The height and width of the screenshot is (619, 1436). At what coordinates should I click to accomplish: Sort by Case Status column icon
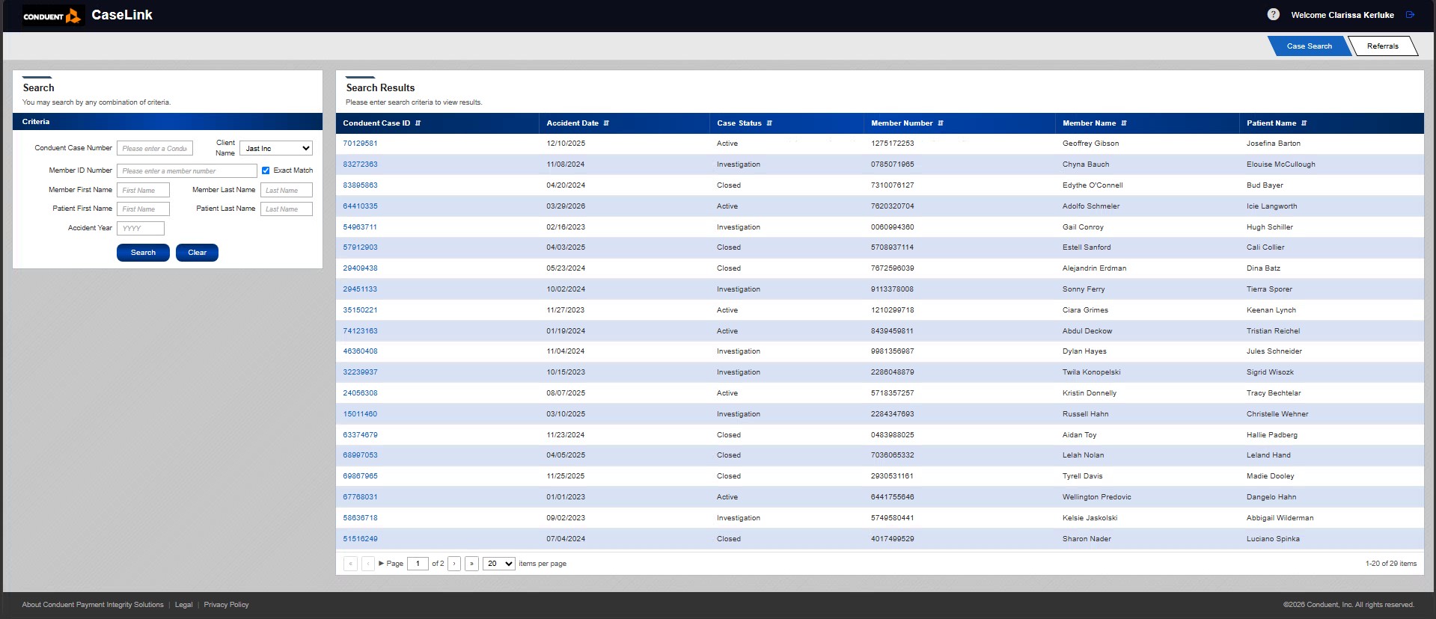[769, 123]
